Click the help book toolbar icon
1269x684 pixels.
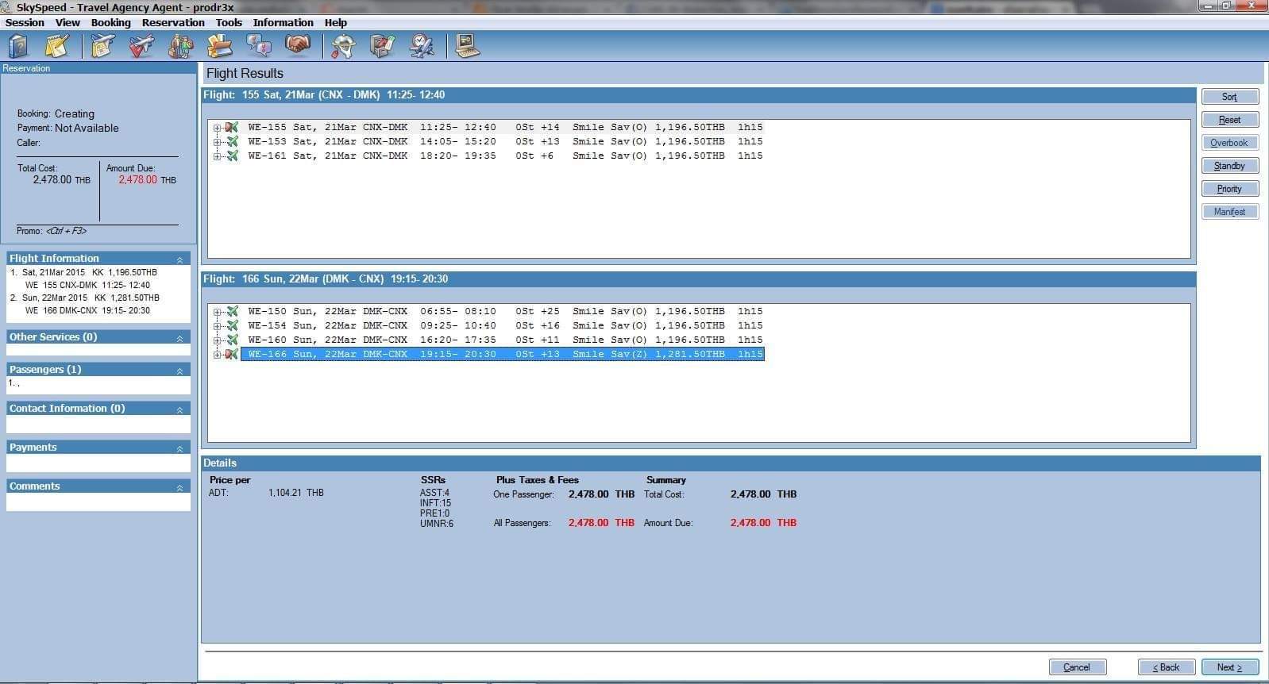(17, 47)
